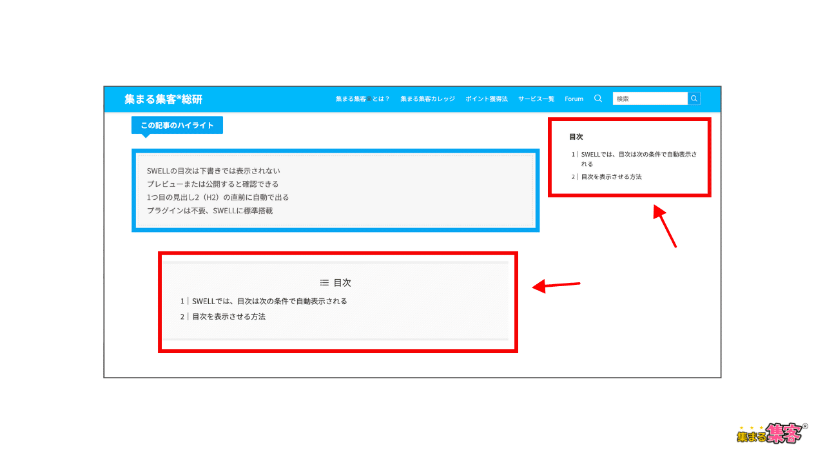The height and width of the screenshot is (464, 825).
Task: Open the Forum menu item
Action: tap(574, 99)
